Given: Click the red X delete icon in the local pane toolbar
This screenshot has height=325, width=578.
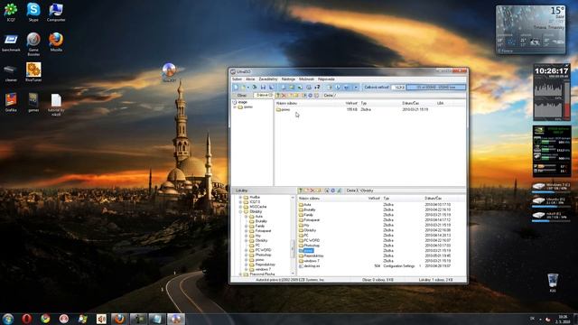Looking at the screenshot, I should click(x=312, y=190).
